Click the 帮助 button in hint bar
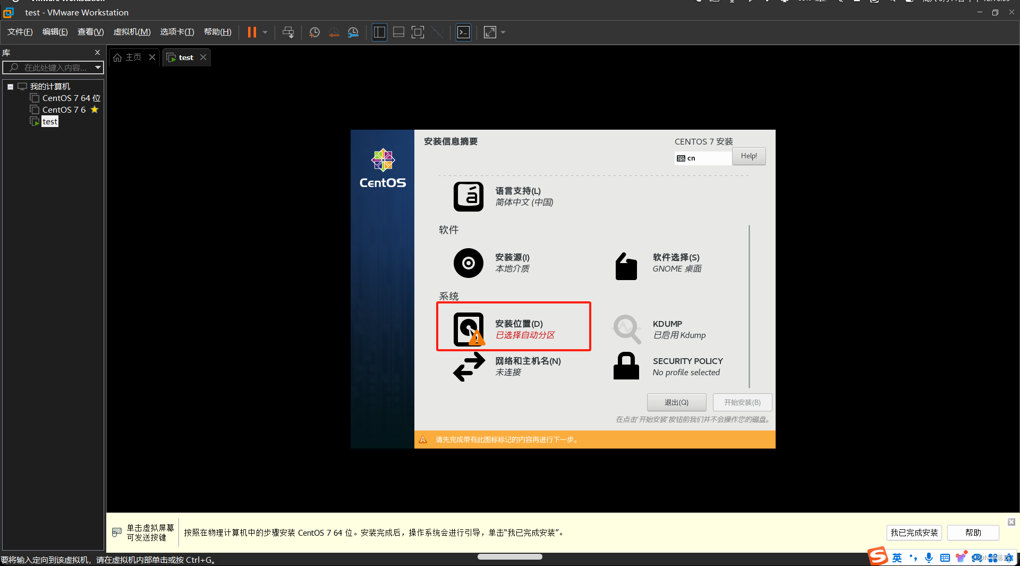The image size is (1020, 566). coord(973,533)
